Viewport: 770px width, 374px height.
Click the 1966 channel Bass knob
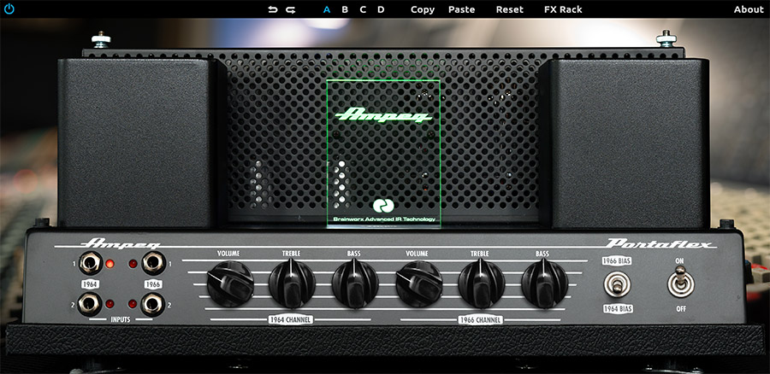(543, 283)
